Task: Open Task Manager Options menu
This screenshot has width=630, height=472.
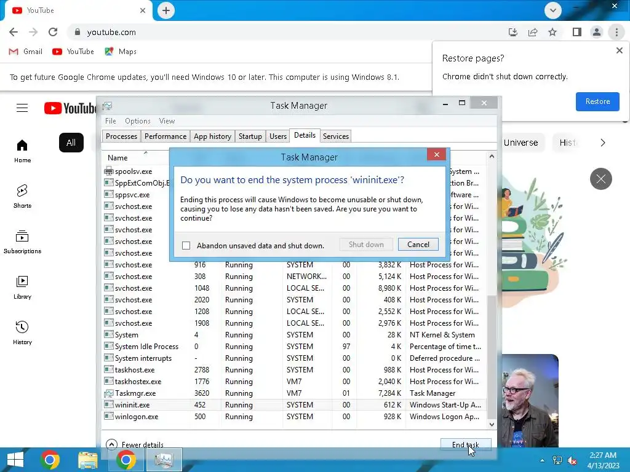Action: pos(137,121)
